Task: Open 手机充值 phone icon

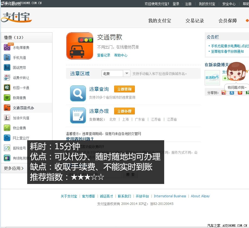Action: pyautogui.click(x=7, y=57)
